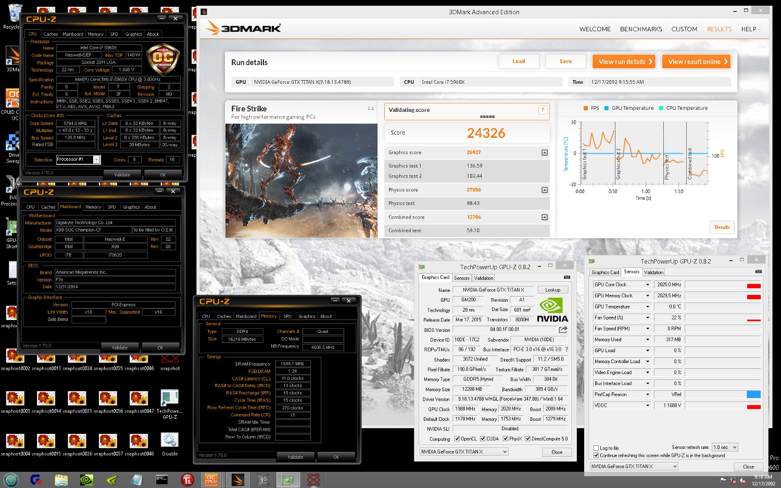
Task: Open TechPowerUp GPU-Z desktop shortcut
Action: click(x=170, y=404)
